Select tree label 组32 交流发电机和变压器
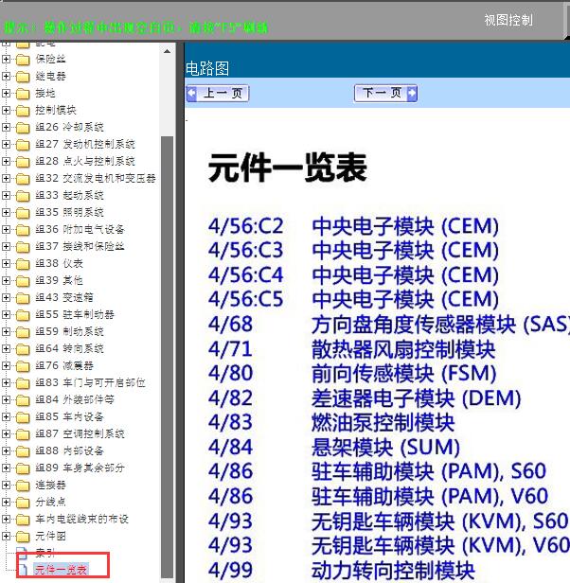 click(x=96, y=179)
